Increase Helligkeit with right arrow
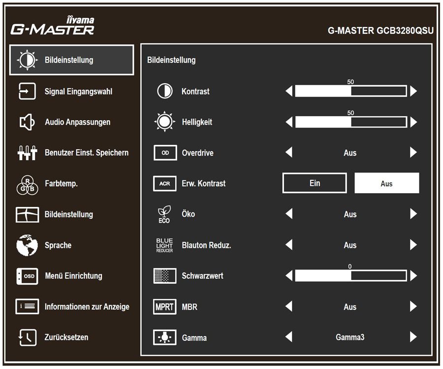The height and width of the screenshot is (369, 443). (x=413, y=122)
